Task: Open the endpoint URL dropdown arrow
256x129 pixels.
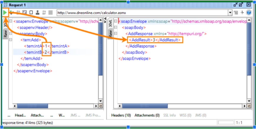Action: point(230,13)
